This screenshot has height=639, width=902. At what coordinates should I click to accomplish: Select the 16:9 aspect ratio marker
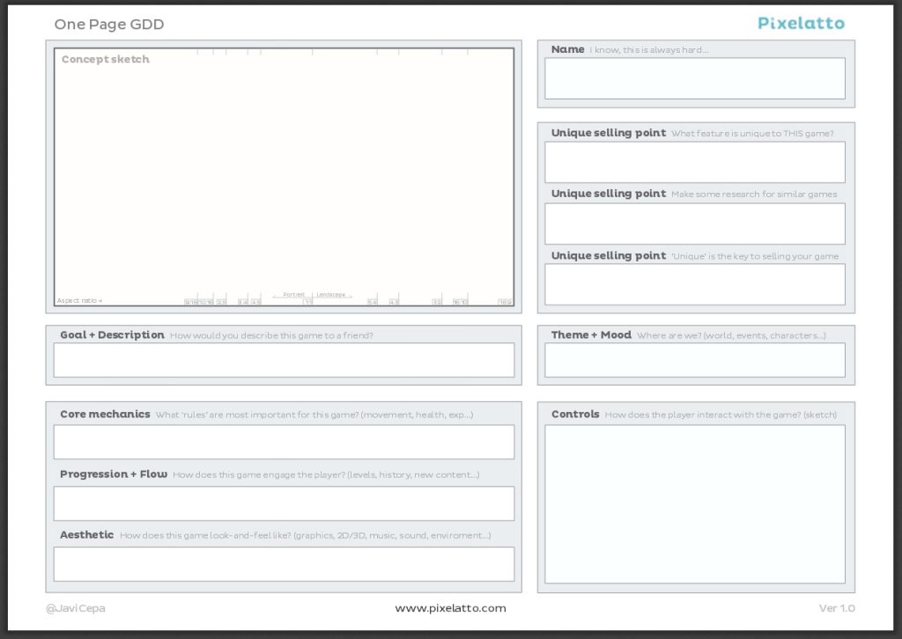pos(505,298)
